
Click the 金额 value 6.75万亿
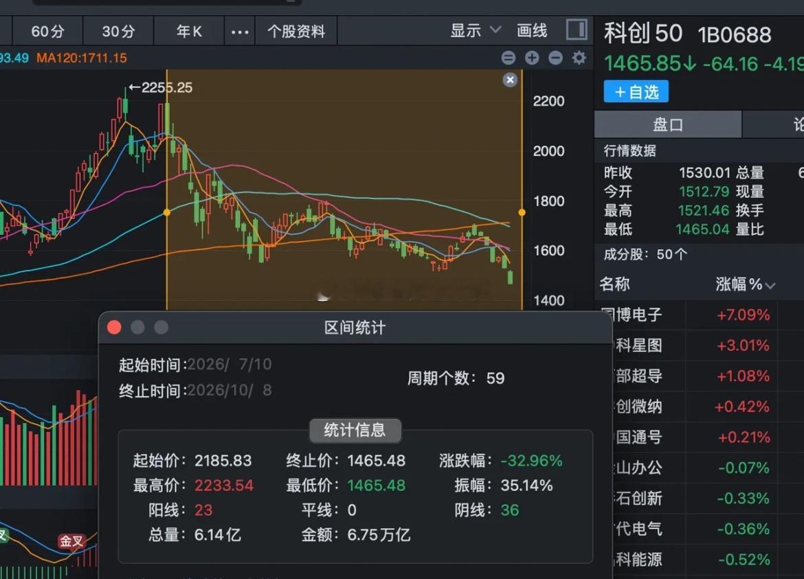tap(379, 535)
